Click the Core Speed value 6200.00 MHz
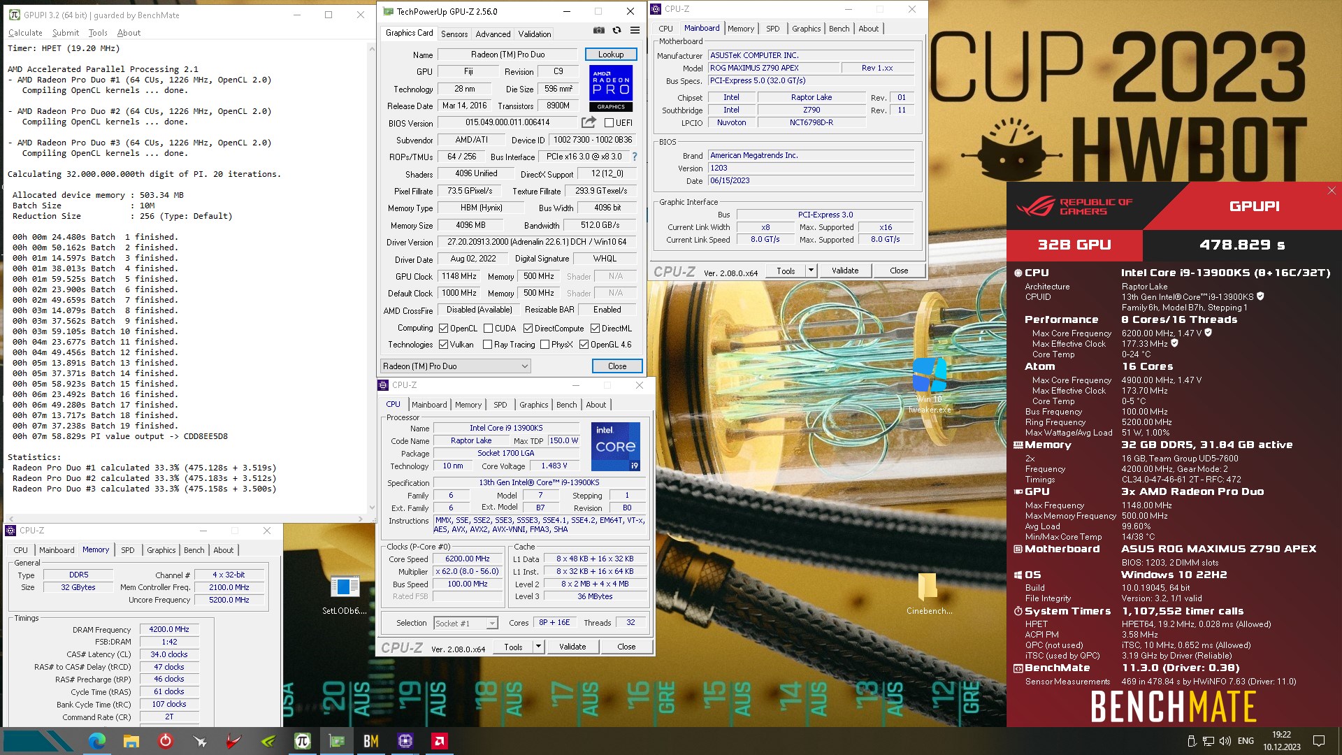 [x=468, y=559]
